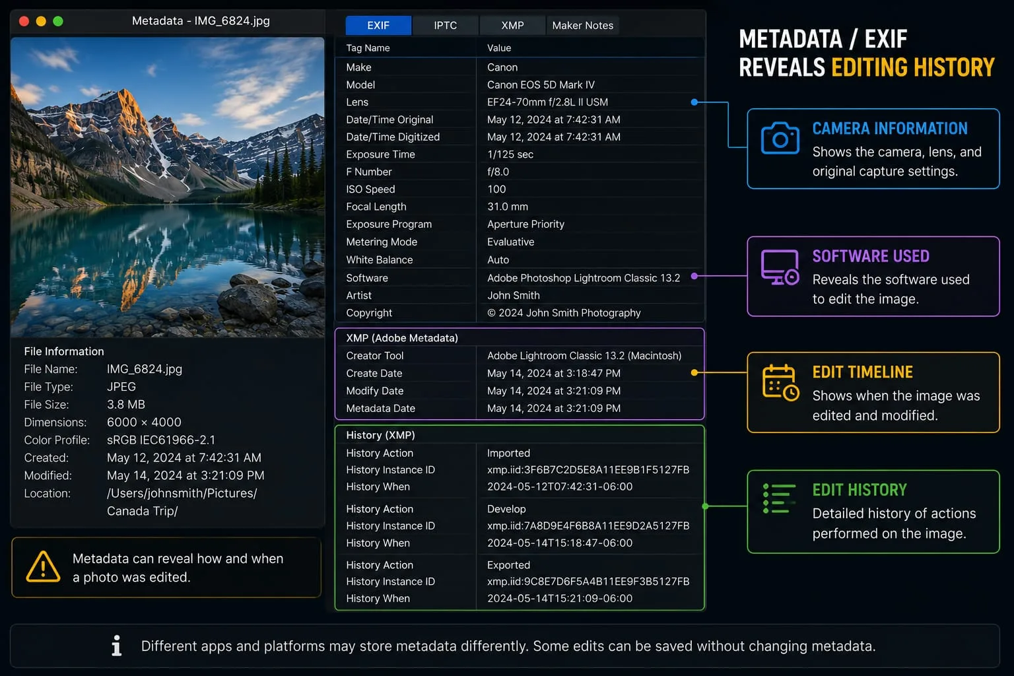Select the XMP tab
Viewport: 1014px width, 676px height.
pos(512,25)
